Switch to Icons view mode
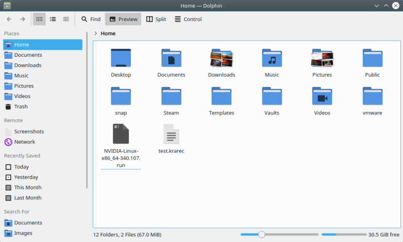 [x=39, y=19]
